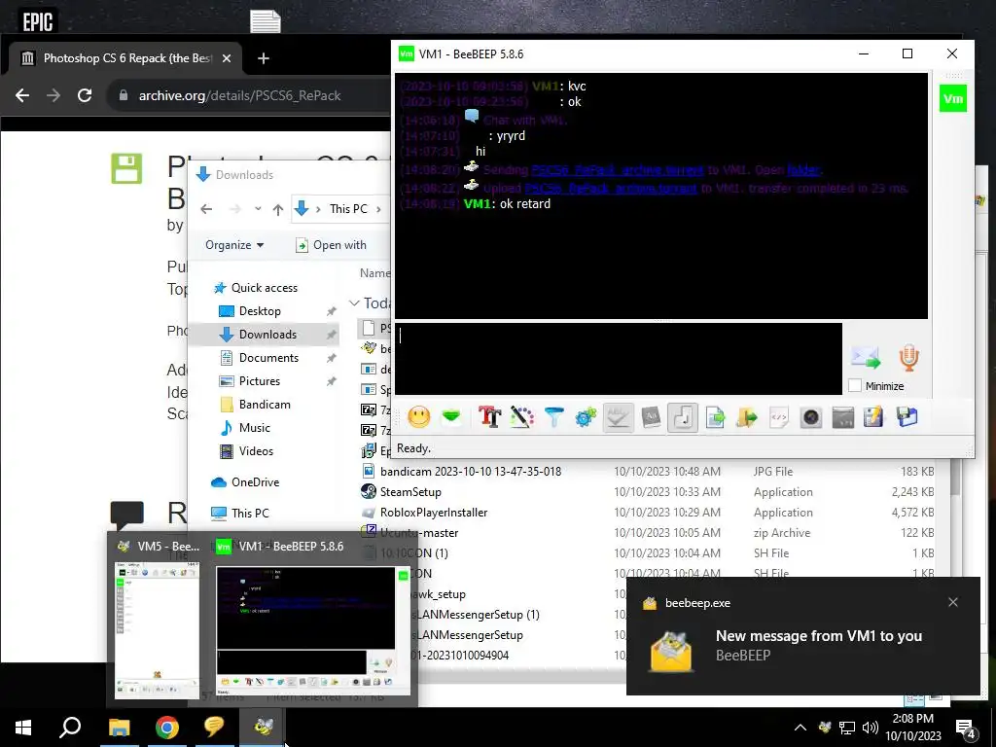The image size is (996, 747).
Task: Pick a chat font color
Action: tap(521, 417)
